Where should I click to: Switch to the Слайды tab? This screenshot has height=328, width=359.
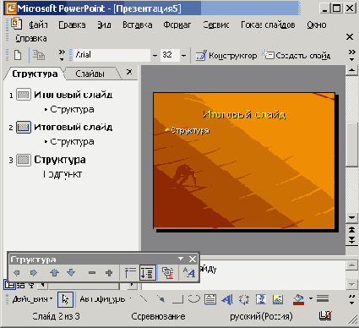point(90,74)
